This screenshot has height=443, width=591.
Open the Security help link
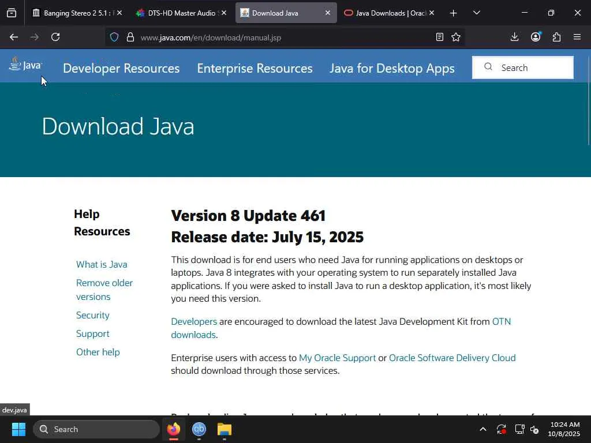[x=93, y=316]
